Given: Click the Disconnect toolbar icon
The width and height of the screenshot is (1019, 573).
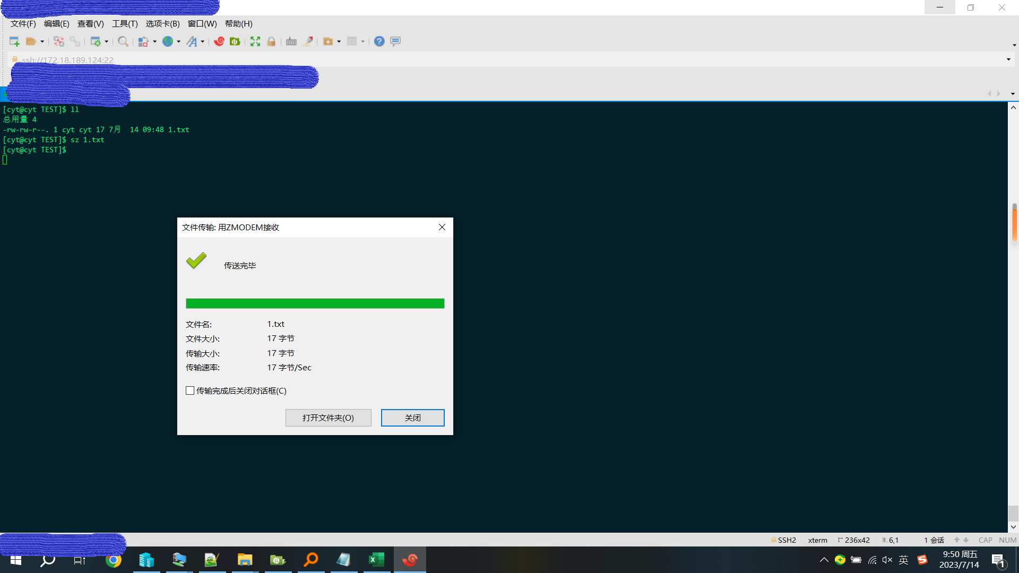Looking at the screenshot, I should pyautogui.click(x=59, y=41).
